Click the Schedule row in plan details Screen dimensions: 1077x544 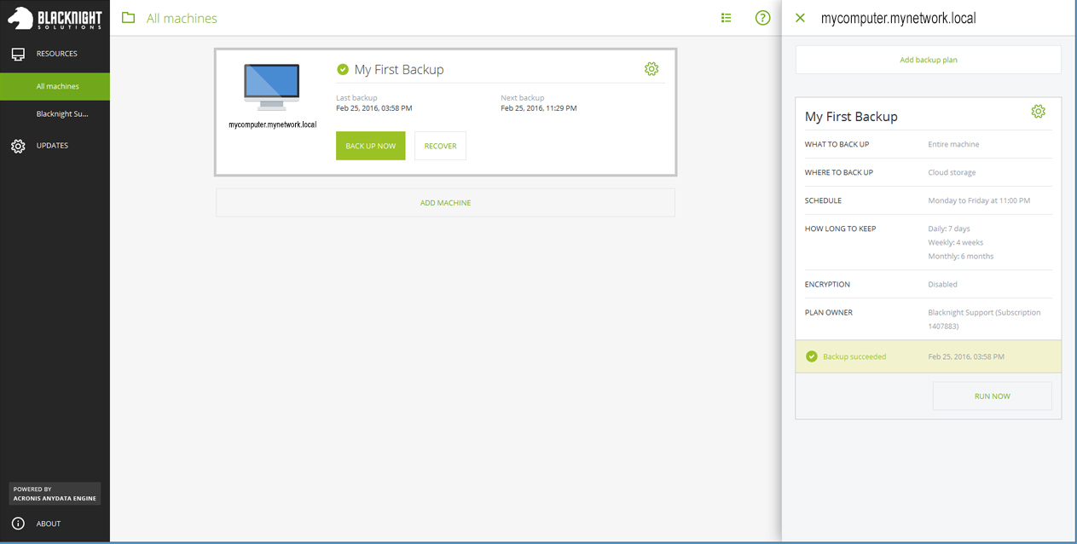pos(928,200)
